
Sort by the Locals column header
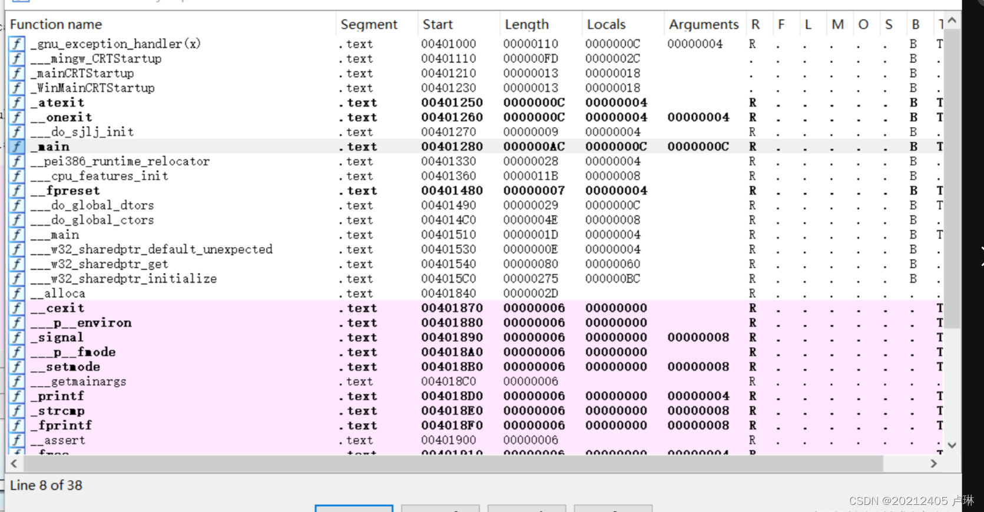coord(606,24)
